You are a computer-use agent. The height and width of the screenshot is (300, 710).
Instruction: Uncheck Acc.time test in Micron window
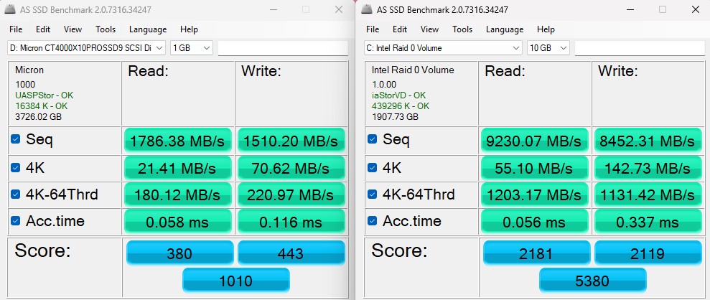[x=15, y=221]
